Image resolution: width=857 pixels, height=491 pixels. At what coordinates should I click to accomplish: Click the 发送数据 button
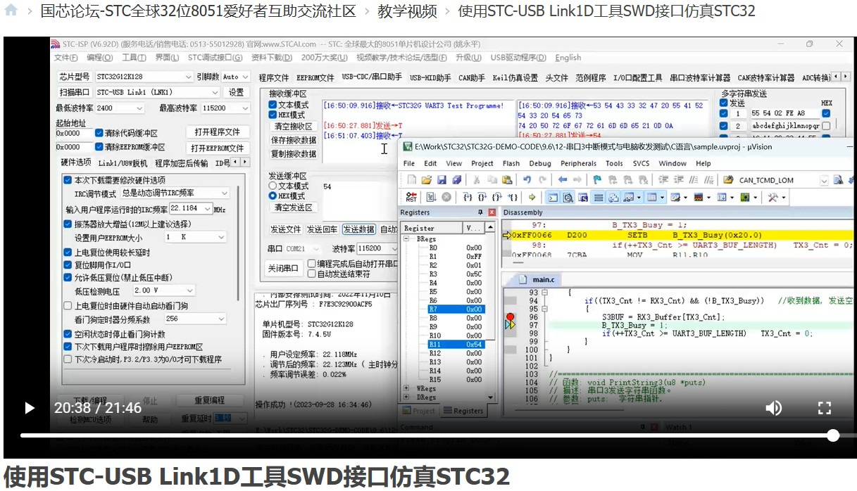[x=359, y=229]
